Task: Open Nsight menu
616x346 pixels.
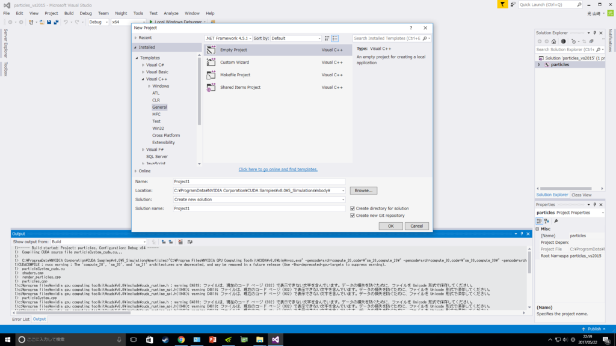Action: (121, 13)
